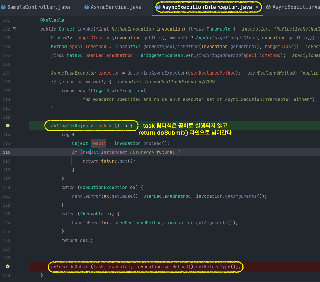Click the AsyncExecutionInterceptor.java file icon
Screen dimensions: 320x282
(159, 7)
